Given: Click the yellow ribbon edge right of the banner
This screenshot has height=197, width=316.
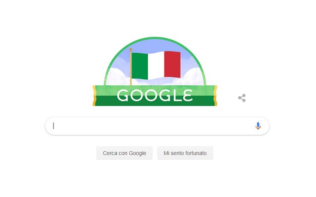Looking at the screenshot, I should click(x=215, y=96).
